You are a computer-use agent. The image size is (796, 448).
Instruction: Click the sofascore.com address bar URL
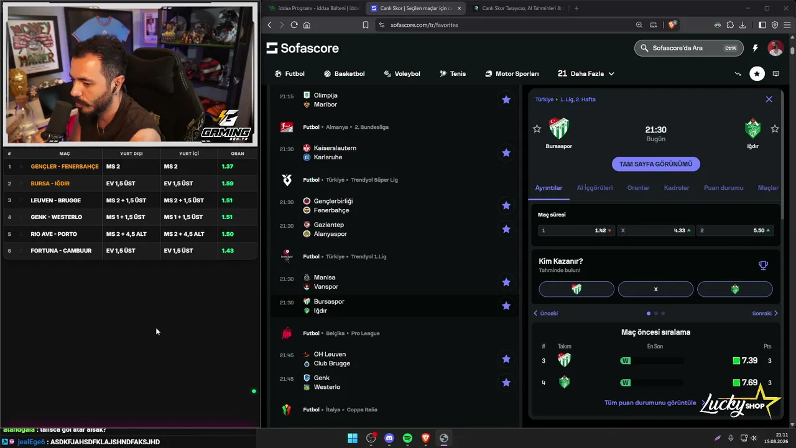coord(424,25)
